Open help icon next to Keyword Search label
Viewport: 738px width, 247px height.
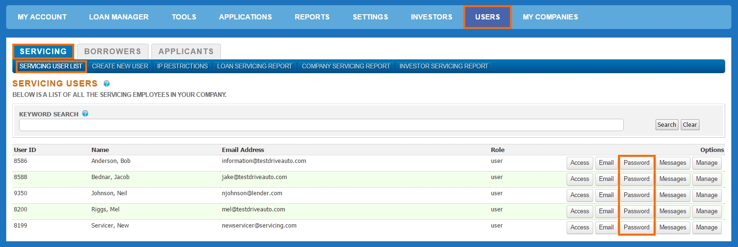85,114
